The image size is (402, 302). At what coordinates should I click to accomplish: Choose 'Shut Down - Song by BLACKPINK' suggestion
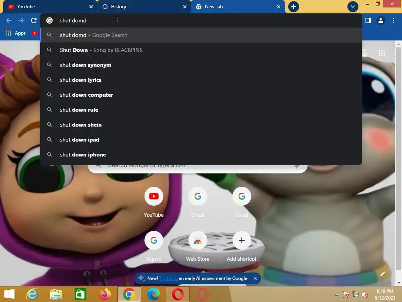[201, 50]
